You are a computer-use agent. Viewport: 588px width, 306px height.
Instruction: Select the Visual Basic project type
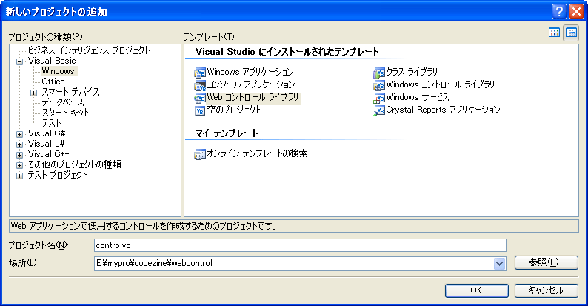click(x=52, y=61)
